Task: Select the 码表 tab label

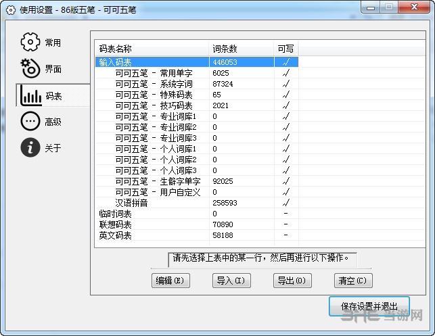Action: 53,96
